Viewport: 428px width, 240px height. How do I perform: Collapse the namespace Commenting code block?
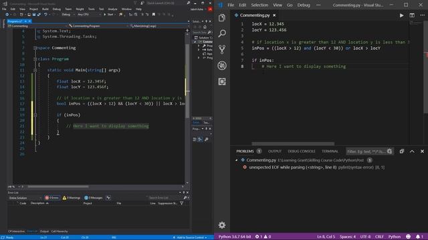coord(35,48)
